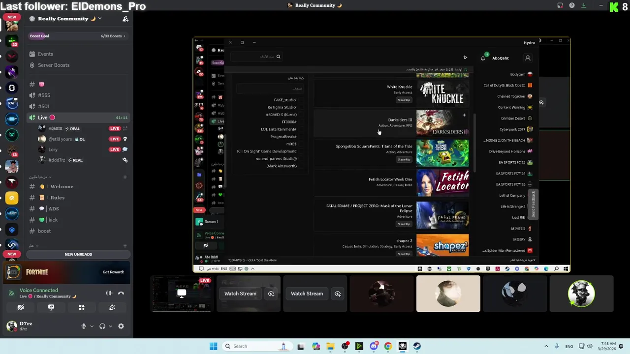
Task: Open the Activities launcher icon
Action: [82, 307]
